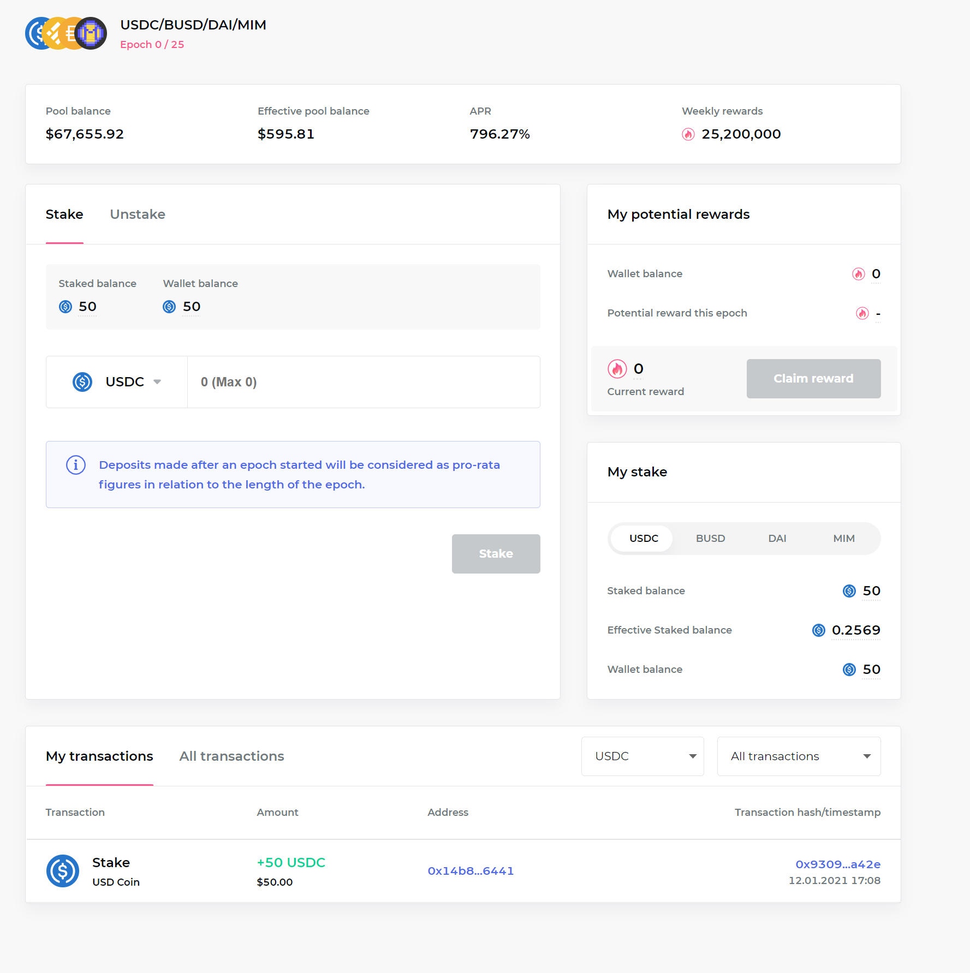Click the Weekly rewards value 25,200,000
The image size is (970, 973).
click(x=741, y=134)
